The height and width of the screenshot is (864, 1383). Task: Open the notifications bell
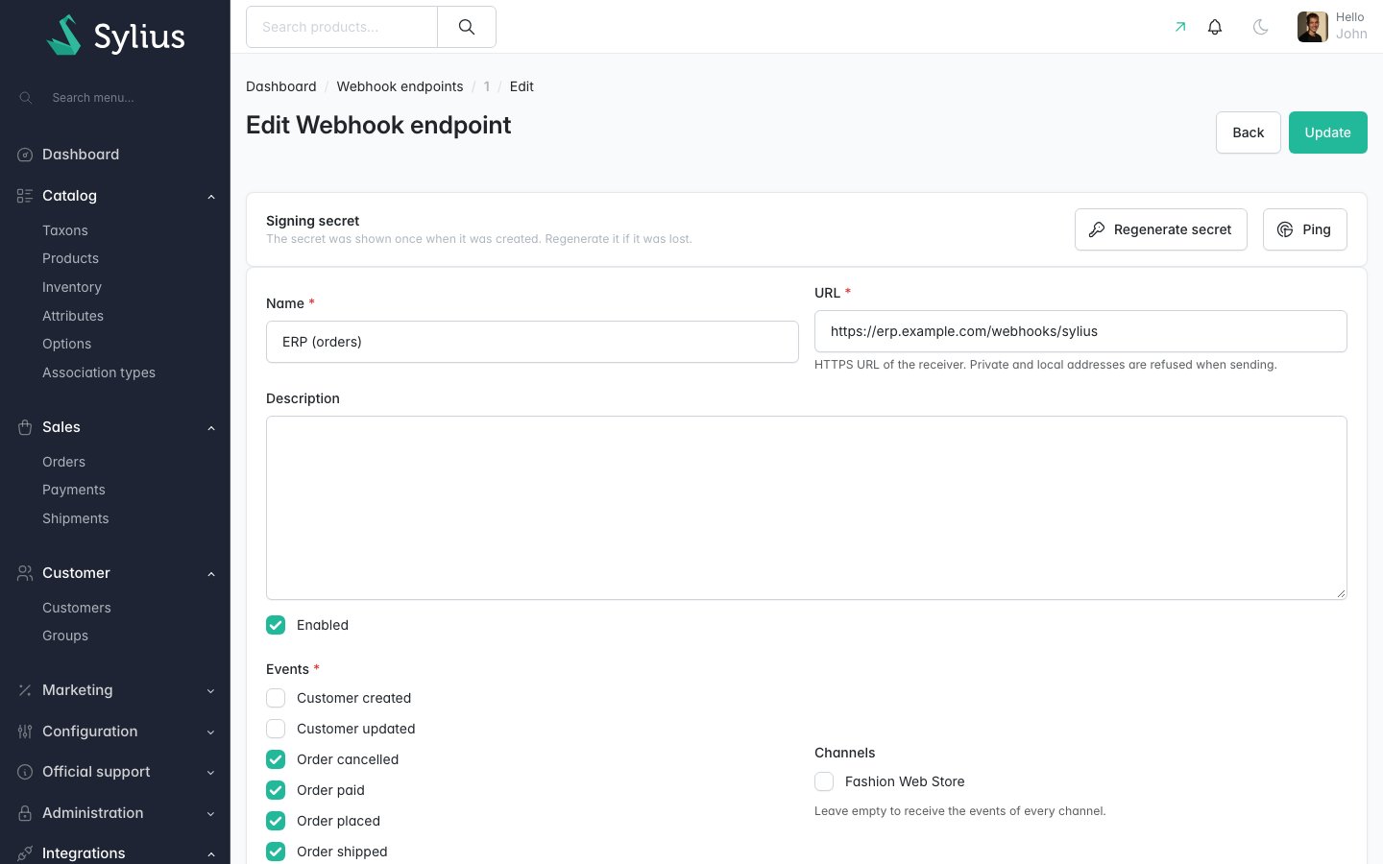(x=1215, y=27)
